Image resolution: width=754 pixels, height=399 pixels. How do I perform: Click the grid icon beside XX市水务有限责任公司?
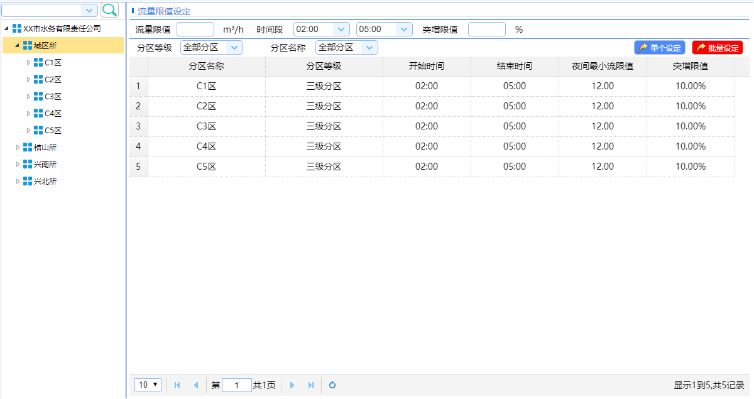[17, 28]
